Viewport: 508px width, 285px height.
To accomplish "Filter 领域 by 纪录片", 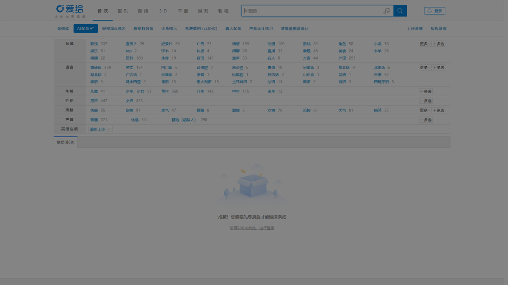I will (167, 44).
